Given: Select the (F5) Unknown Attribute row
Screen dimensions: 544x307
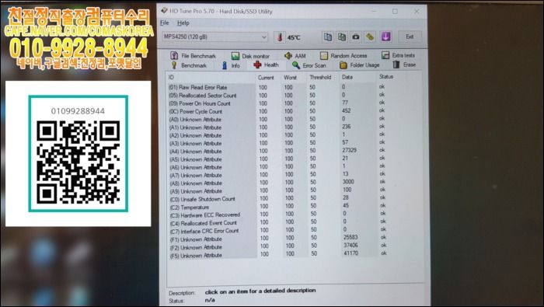Looking at the screenshot, I should tap(277, 255).
